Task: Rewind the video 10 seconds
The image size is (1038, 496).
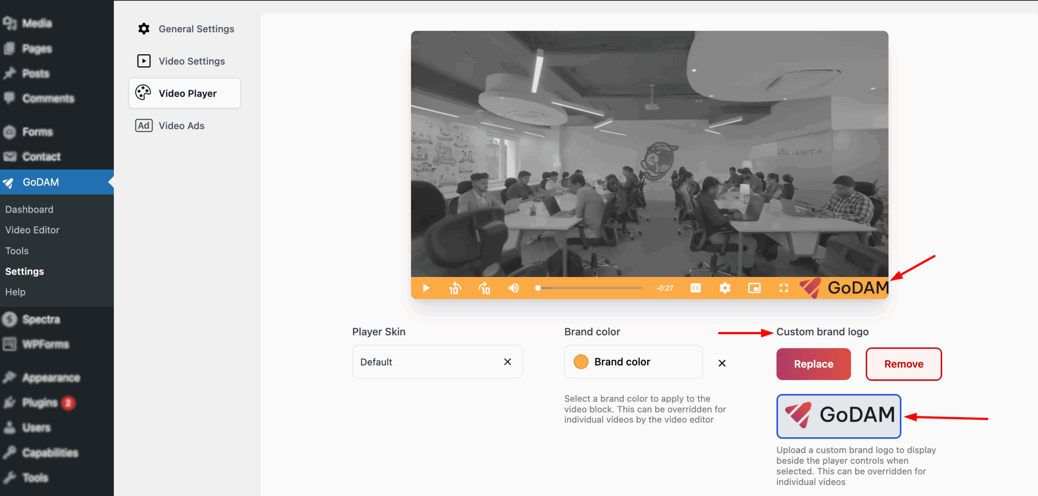Action: click(455, 288)
